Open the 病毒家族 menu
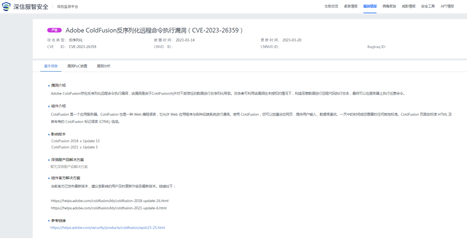The image size is (467, 238). [389, 6]
